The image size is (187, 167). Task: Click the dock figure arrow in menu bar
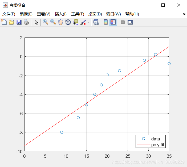[x=184, y=14]
